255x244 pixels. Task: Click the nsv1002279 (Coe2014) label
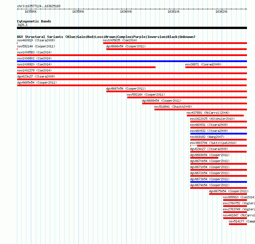(x=34, y=70)
